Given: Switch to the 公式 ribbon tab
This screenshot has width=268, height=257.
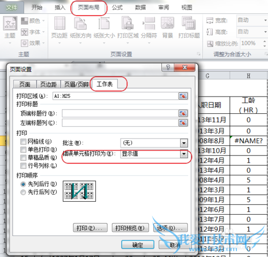Looking at the screenshot, I should [117, 8].
